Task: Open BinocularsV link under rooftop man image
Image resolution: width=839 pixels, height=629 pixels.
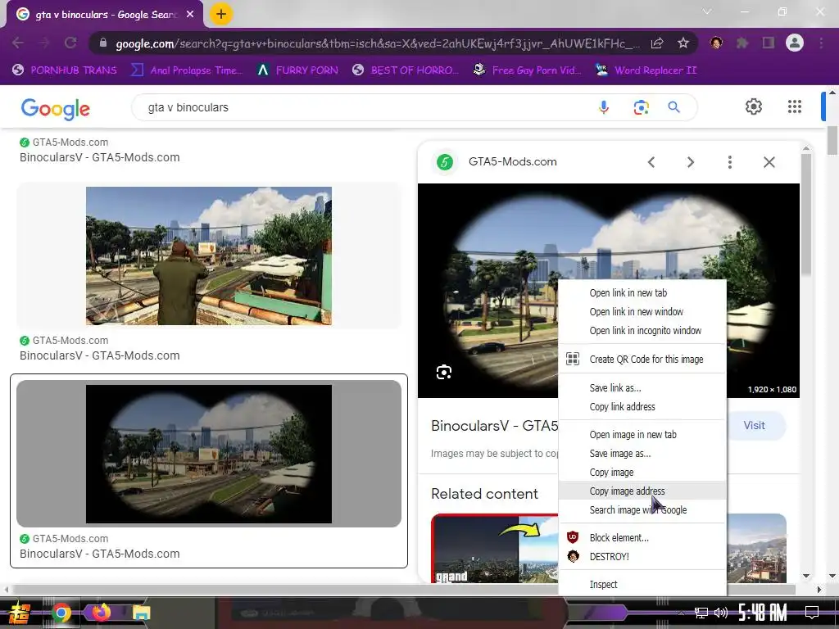Action: [99, 355]
